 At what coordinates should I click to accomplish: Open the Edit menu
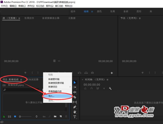13,6
